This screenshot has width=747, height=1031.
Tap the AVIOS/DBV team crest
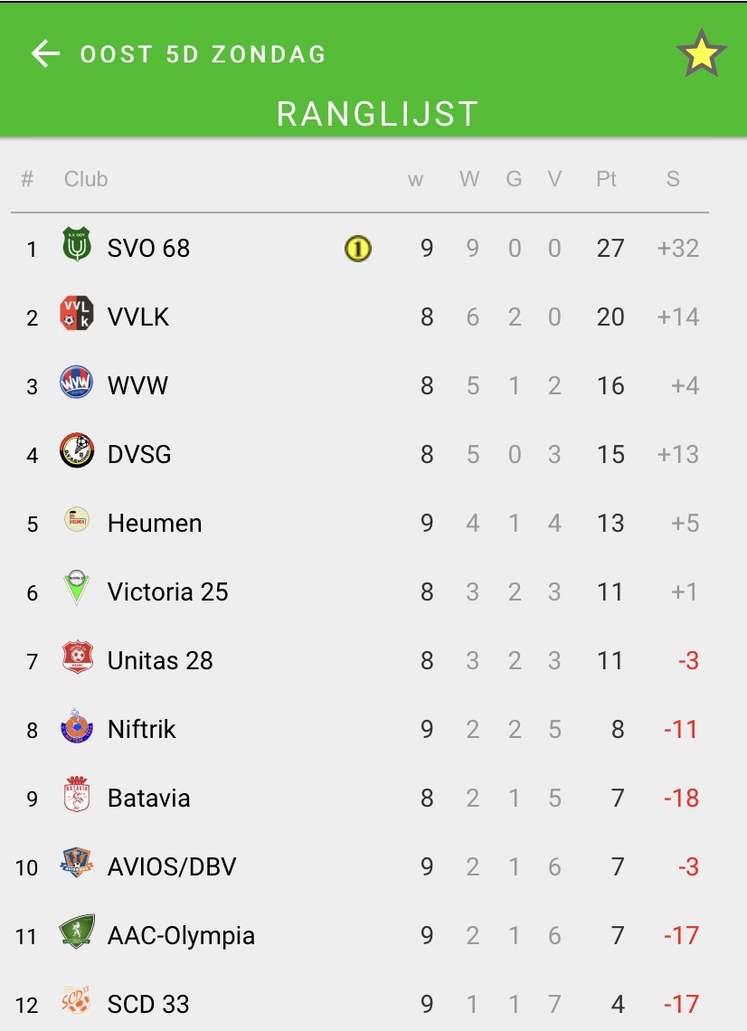coord(77,865)
